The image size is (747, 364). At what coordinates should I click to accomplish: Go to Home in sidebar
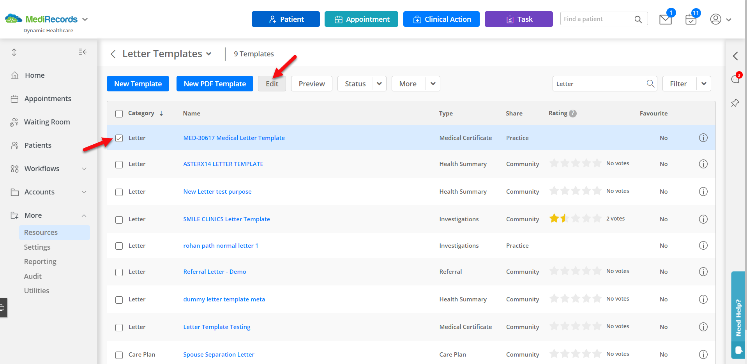click(x=35, y=75)
